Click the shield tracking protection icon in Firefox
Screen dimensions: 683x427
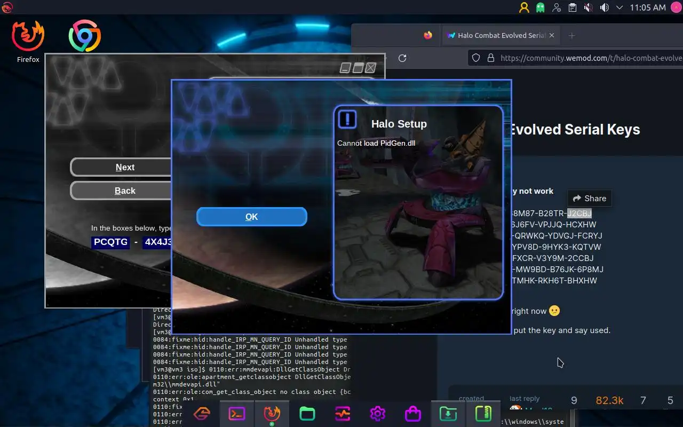point(476,58)
